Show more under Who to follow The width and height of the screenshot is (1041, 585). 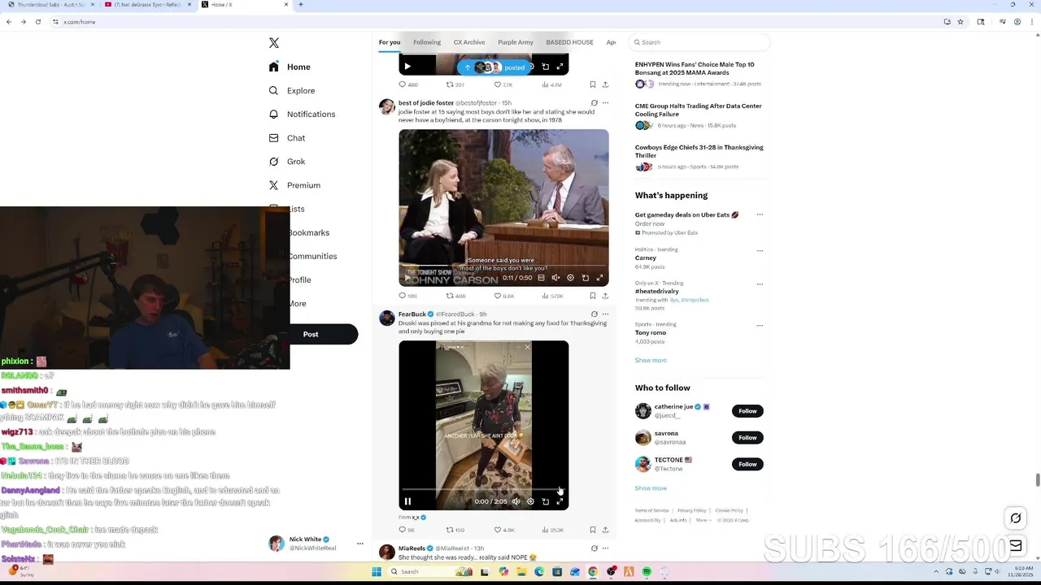(651, 488)
